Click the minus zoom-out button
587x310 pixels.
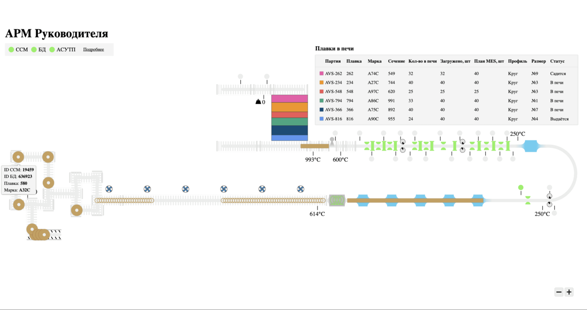tap(559, 292)
